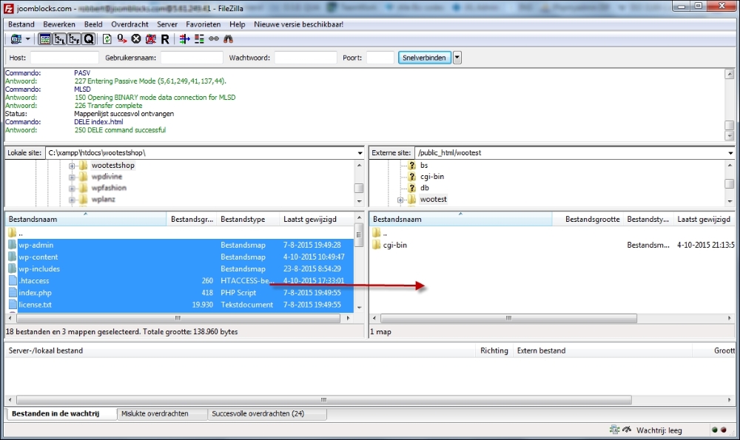
Task: Expand the wootest remote folder node
Action: [x=401, y=200]
